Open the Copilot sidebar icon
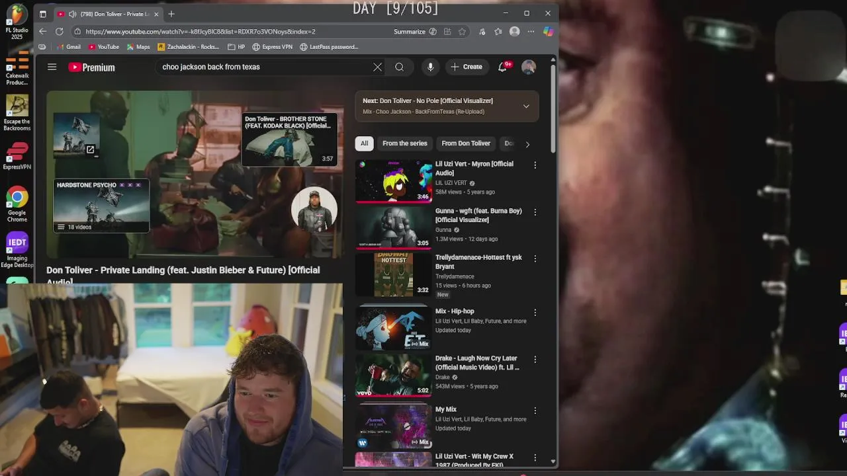The height and width of the screenshot is (476, 847). [548, 31]
